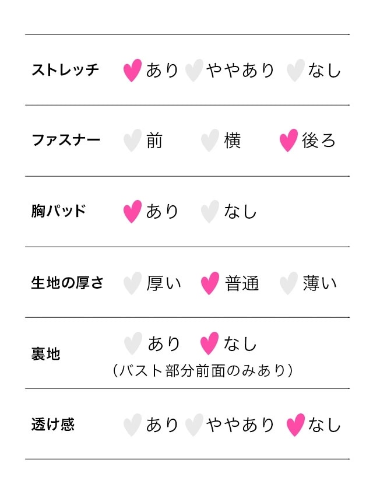Click the 生地の厚さ row label
Screen dimensions: 373x498
[67, 283]
